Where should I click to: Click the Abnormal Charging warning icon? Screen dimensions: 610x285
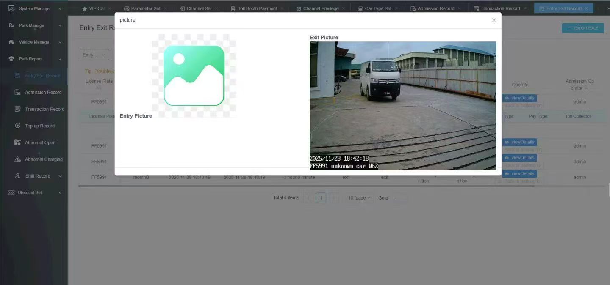17,159
